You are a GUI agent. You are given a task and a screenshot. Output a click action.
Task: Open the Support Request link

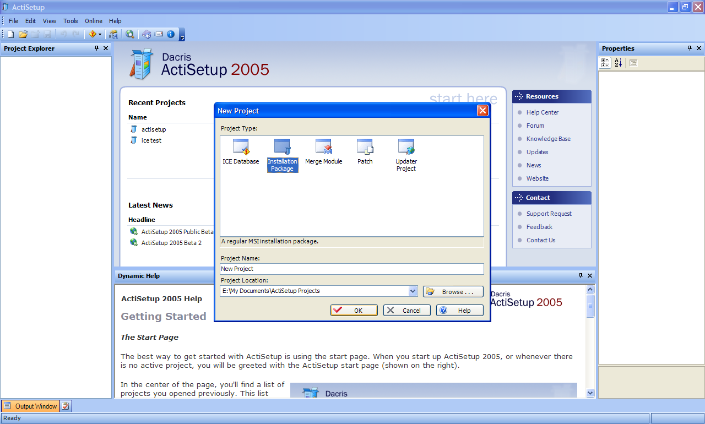pos(549,214)
